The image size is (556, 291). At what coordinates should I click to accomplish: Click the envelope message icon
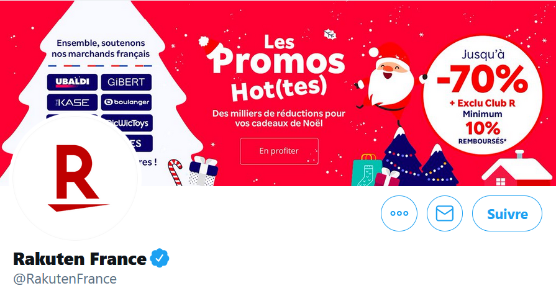445,213
